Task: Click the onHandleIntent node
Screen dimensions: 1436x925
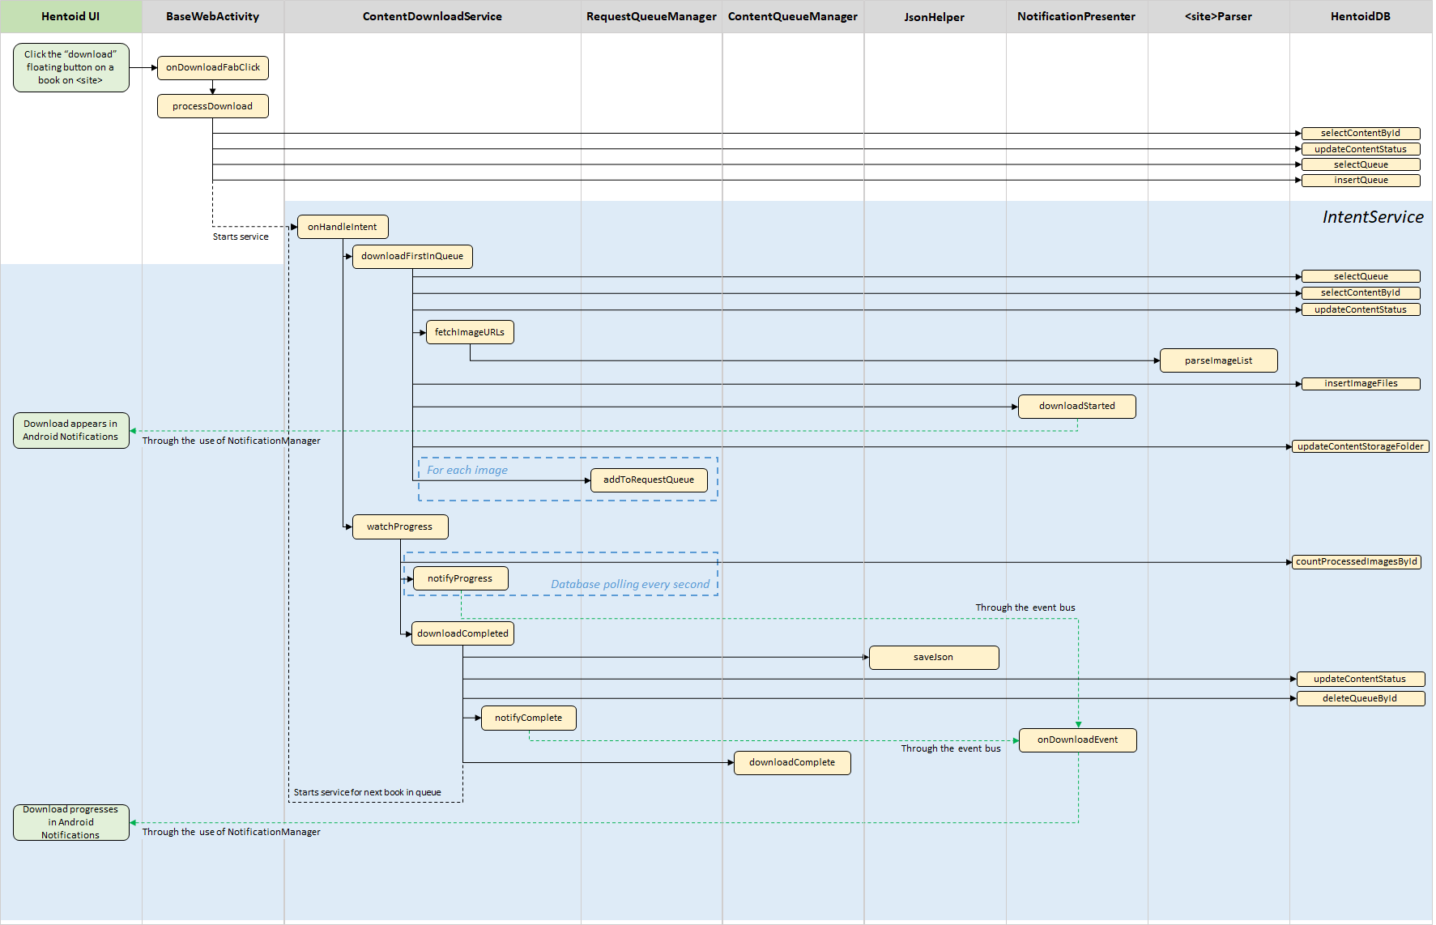Action: 343,227
